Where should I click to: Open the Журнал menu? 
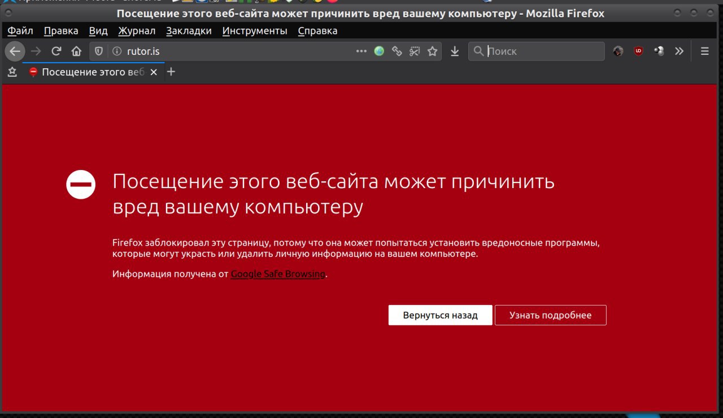click(137, 31)
